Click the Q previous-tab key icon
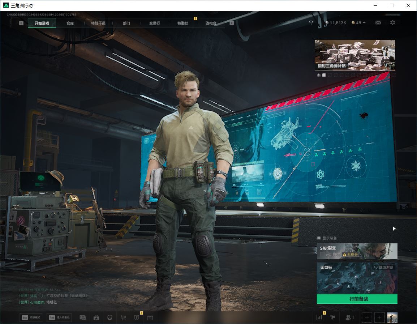The width and height of the screenshot is (417, 324). click(x=21, y=23)
